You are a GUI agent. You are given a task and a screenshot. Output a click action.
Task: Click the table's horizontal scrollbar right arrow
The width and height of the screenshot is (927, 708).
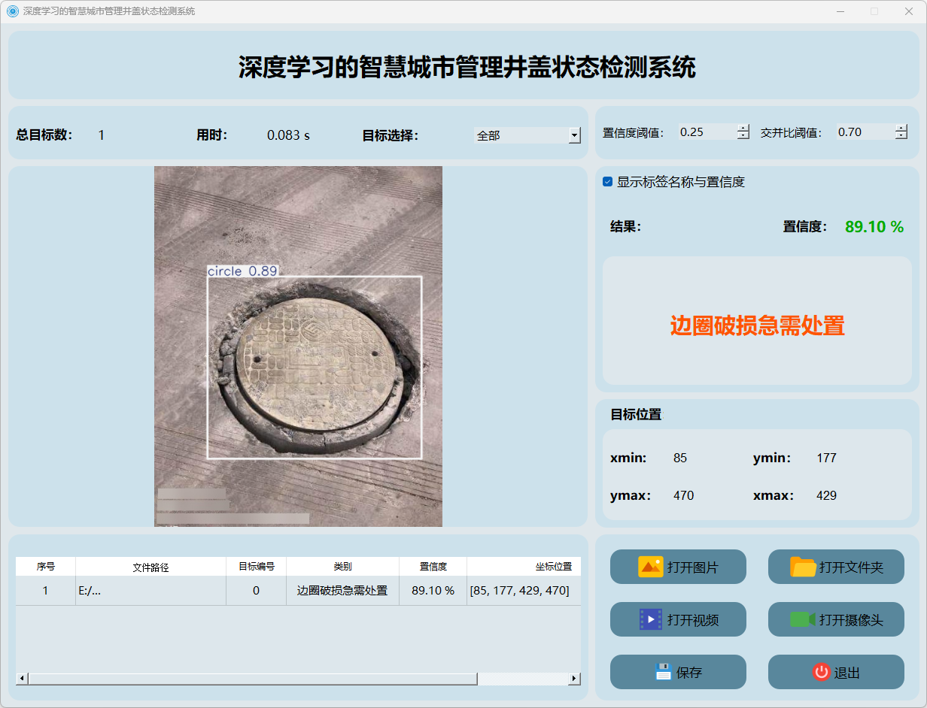[574, 679]
